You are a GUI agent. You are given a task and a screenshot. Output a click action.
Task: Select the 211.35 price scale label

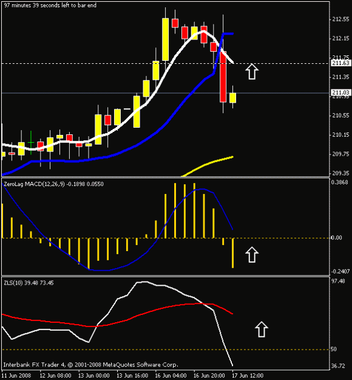[x=340, y=77]
